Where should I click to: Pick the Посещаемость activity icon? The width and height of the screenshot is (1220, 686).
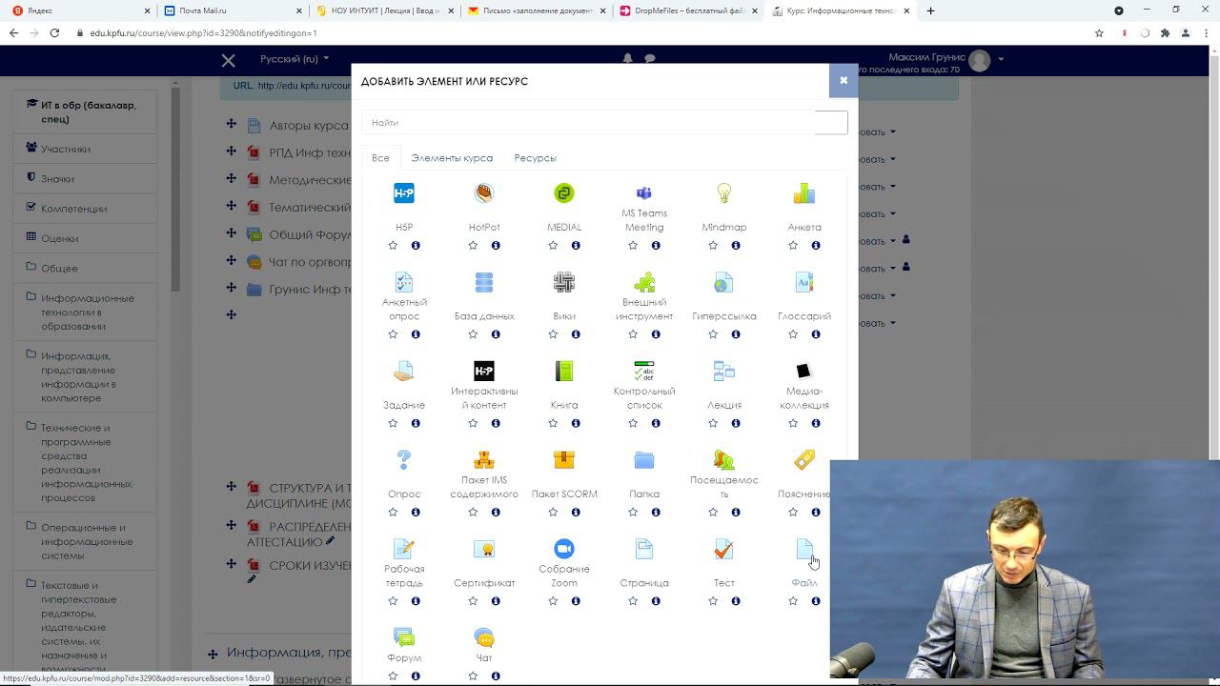[x=724, y=460]
